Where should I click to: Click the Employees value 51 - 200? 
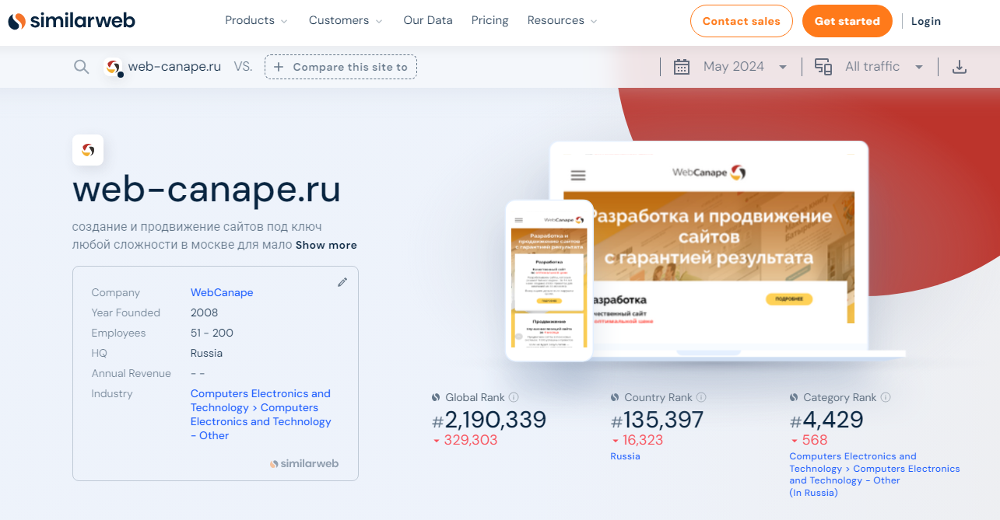[212, 333]
